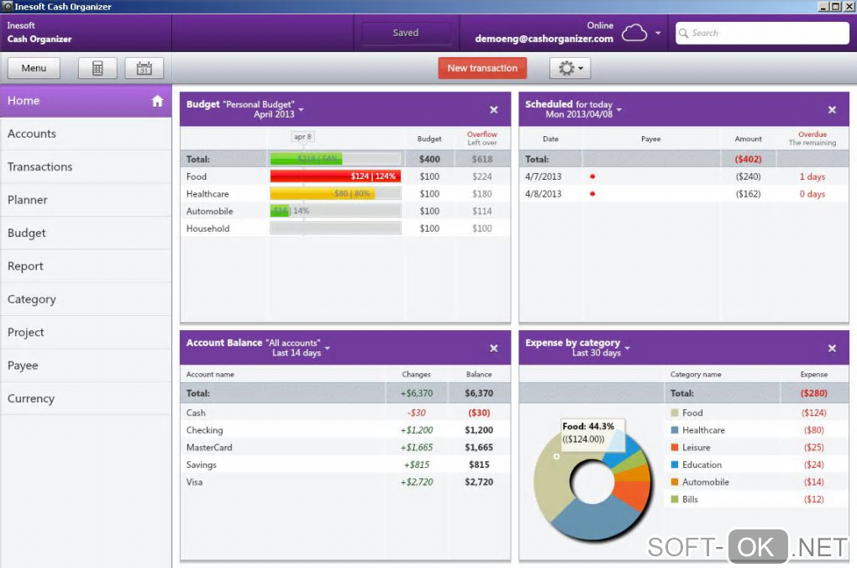Image resolution: width=857 pixels, height=568 pixels.
Task: Click the demoeng@cashorganizer.com account label
Action: click(x=544, y=39)
